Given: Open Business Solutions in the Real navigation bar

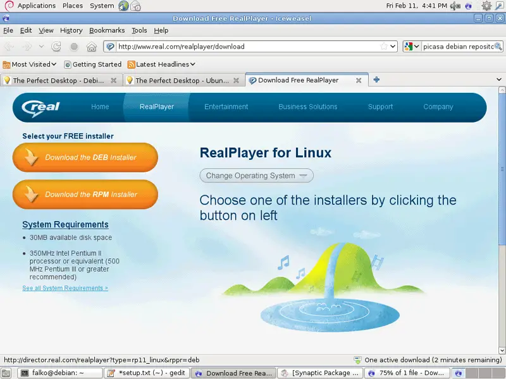Looking at the screenshot, I should pyautogui.click(x=308, y=107).
